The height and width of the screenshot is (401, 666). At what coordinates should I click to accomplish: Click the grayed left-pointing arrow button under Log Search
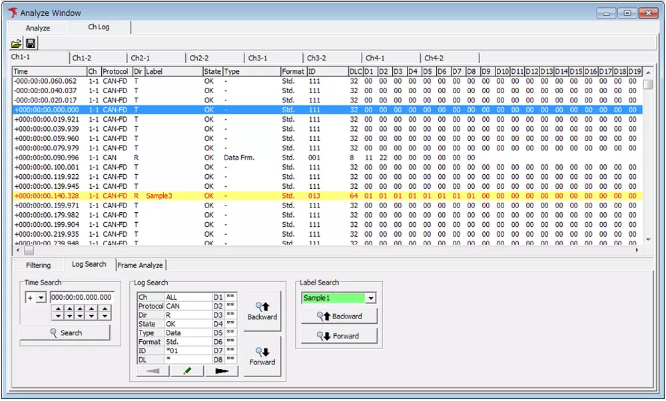coord(153,371)
